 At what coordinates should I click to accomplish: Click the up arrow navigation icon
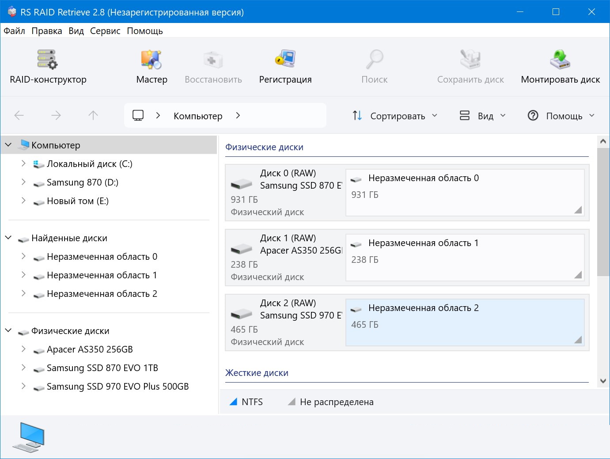[x=93, y=116]
